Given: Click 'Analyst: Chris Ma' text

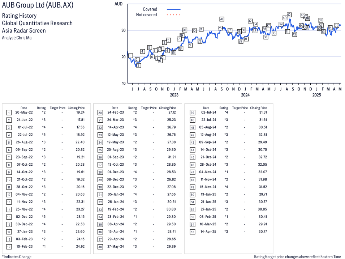Looking at the screenshot, I should click(17, 38).
